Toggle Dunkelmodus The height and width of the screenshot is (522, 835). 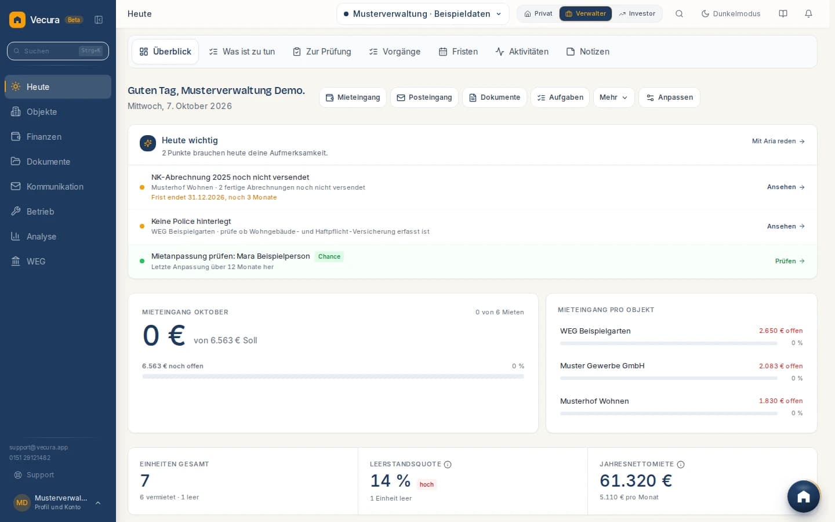coord(731,14)
